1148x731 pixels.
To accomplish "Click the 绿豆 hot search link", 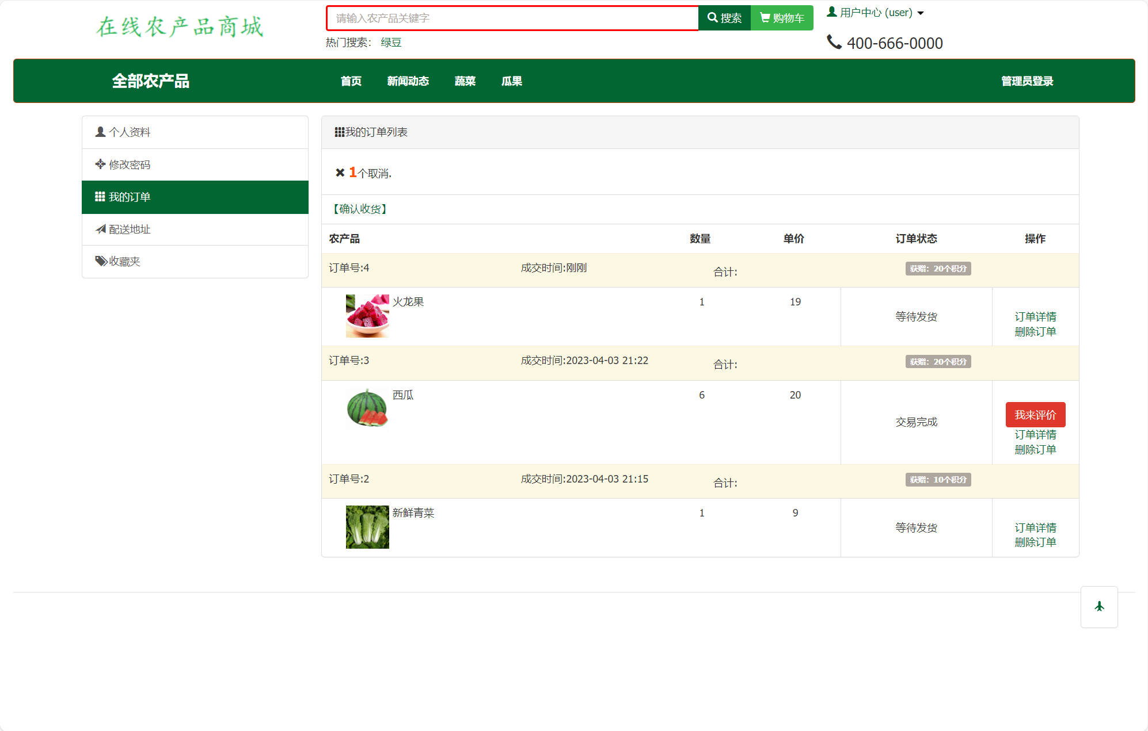I will point(391,42).
